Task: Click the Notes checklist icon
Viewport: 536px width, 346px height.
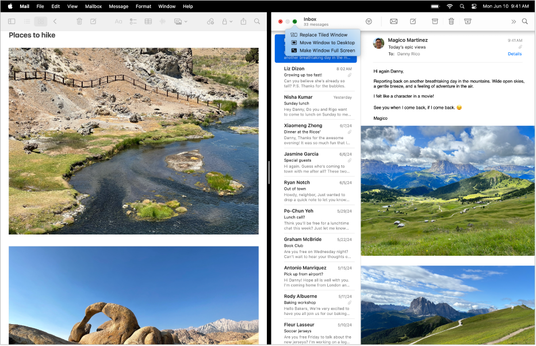Action: (x=133, y=21)
